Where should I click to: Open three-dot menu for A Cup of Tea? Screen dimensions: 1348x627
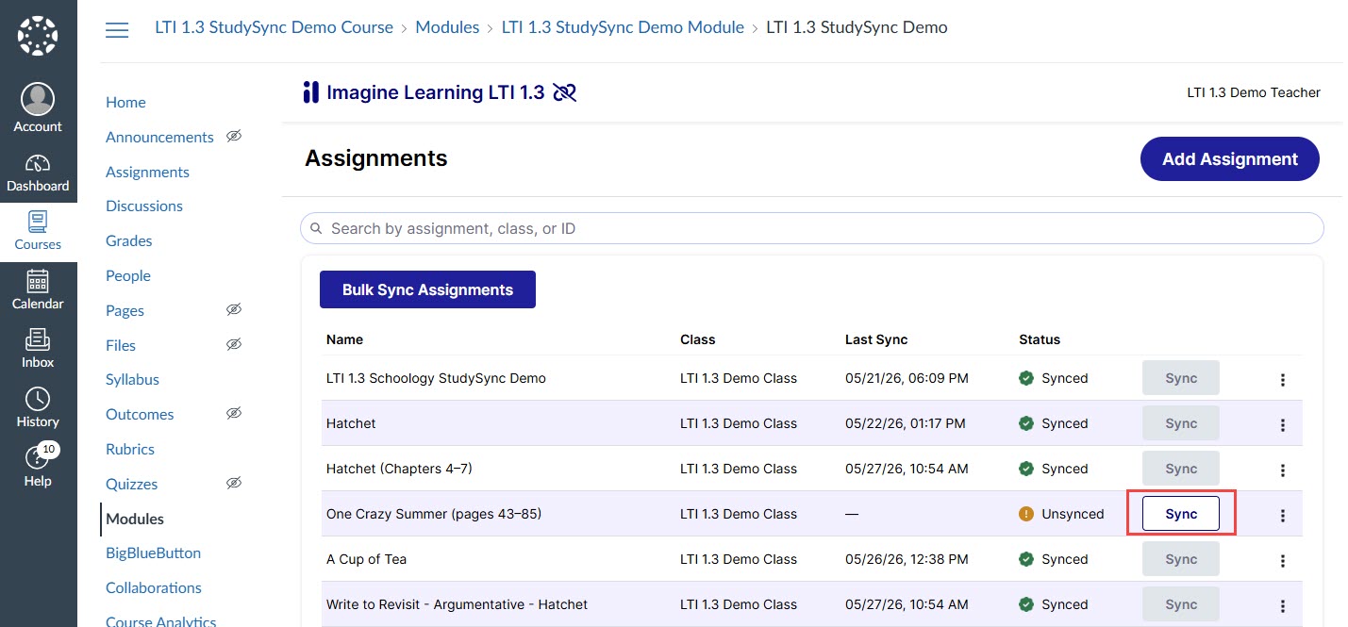point(1282,561)
